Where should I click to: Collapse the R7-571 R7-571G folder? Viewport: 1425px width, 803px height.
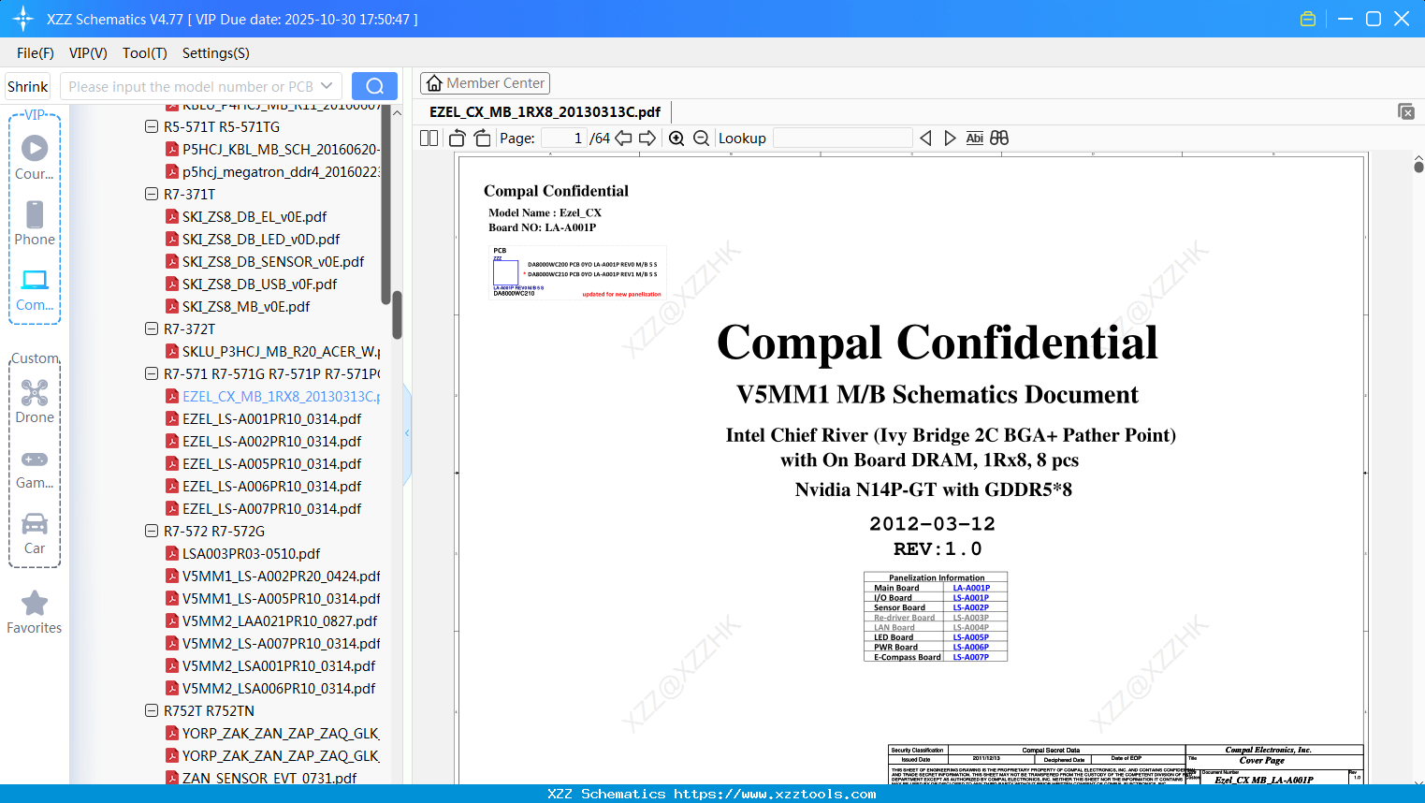[152, 373]
